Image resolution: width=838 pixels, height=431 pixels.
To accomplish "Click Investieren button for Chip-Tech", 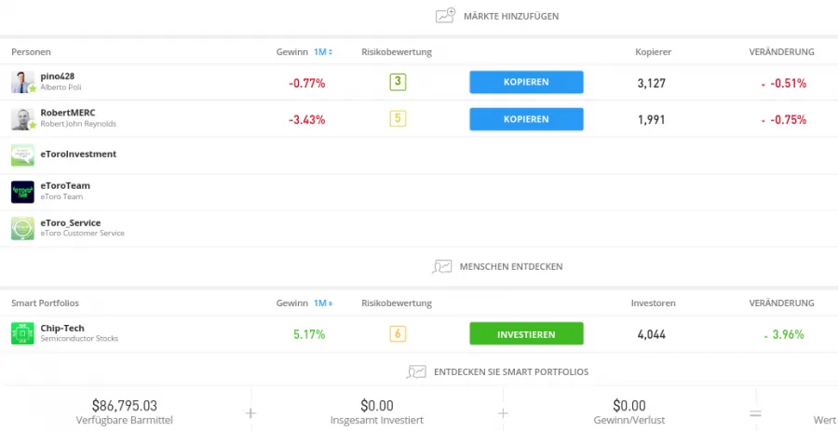I will pos(526,334).
